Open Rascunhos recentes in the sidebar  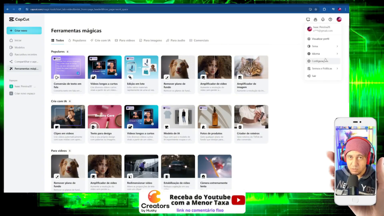click(25, 54)
